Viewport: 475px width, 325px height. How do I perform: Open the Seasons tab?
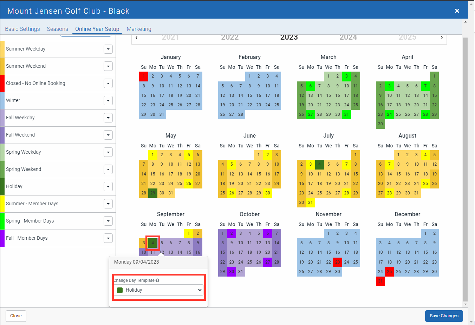(x=57, y=29)
